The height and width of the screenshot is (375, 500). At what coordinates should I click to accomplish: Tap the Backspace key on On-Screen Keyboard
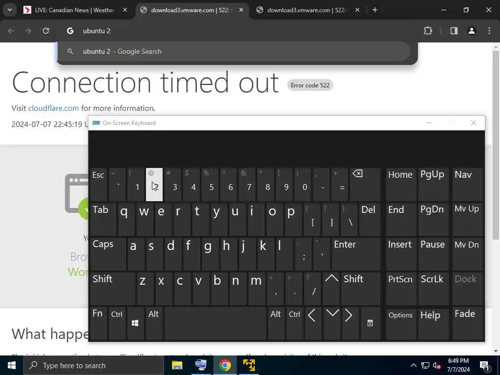365,184
